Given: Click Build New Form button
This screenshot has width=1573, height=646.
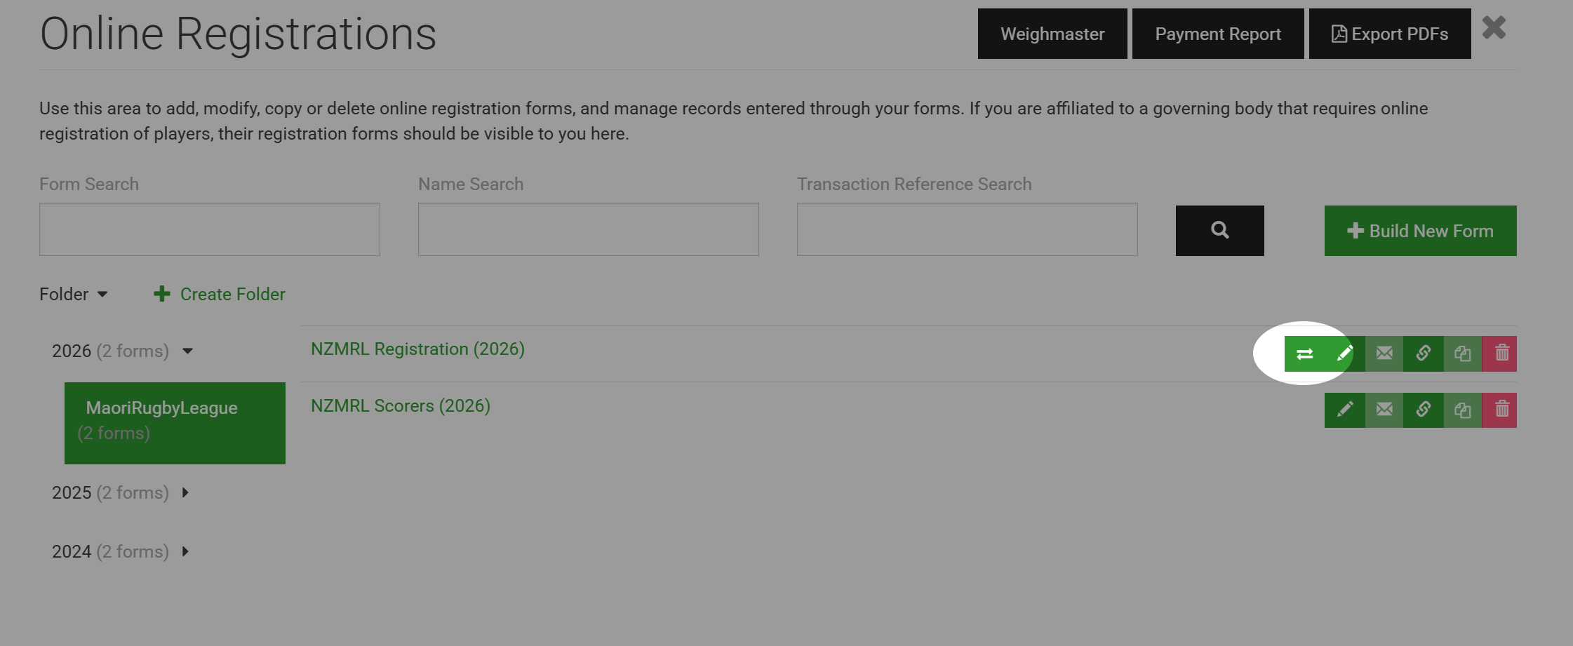Looking at the screenshot, I should coord(1421,231).
